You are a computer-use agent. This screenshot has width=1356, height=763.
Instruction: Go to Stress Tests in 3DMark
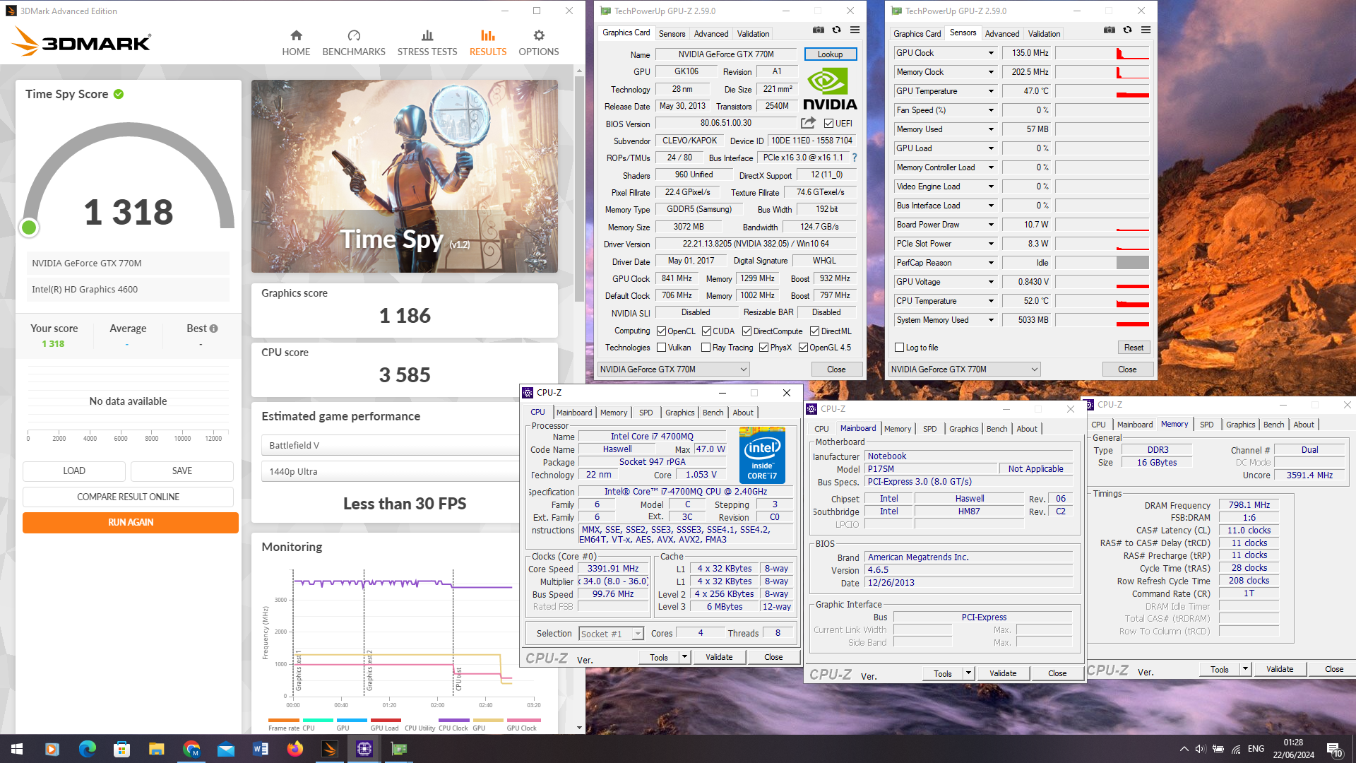click(427, 42)
